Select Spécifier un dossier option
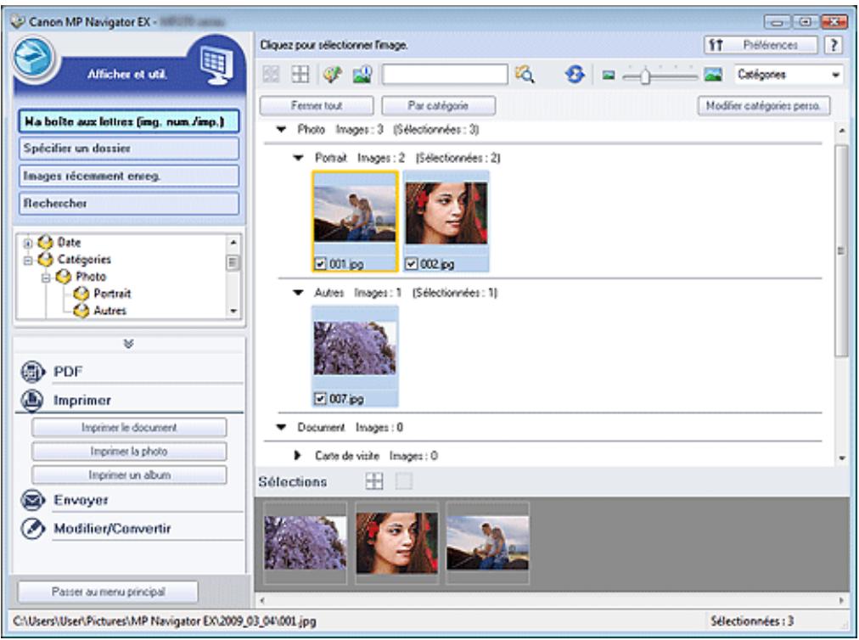 click(129, 149)
